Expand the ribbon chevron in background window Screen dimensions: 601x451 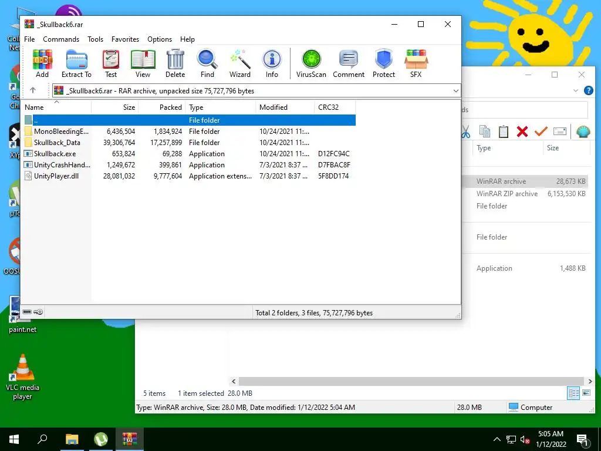[x=575, y=91]
